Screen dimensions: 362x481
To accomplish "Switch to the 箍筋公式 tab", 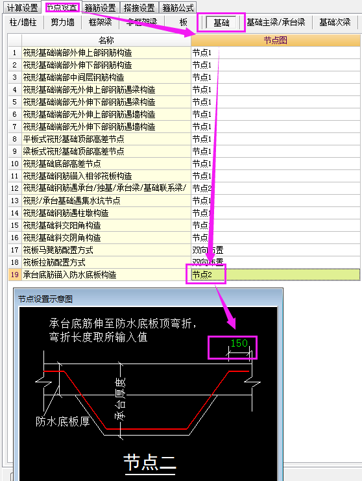I will [x=178, y=8].
